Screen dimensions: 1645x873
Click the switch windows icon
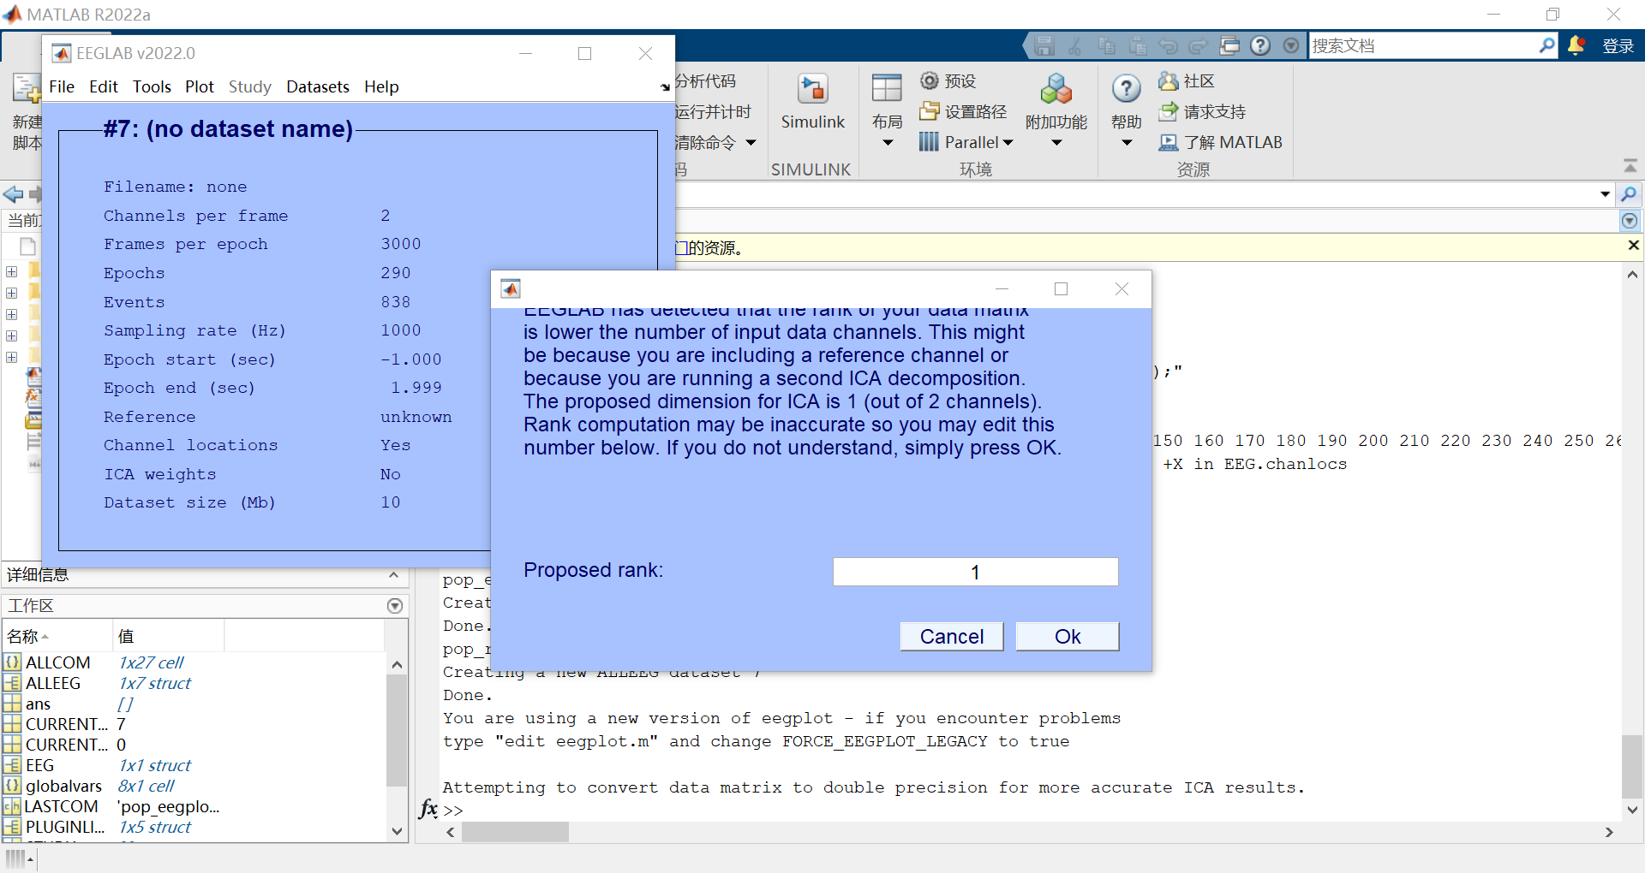1229,46
